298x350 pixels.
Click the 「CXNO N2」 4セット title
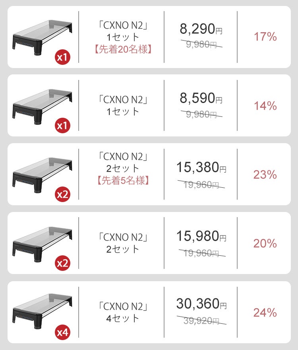tap(123, 312)
